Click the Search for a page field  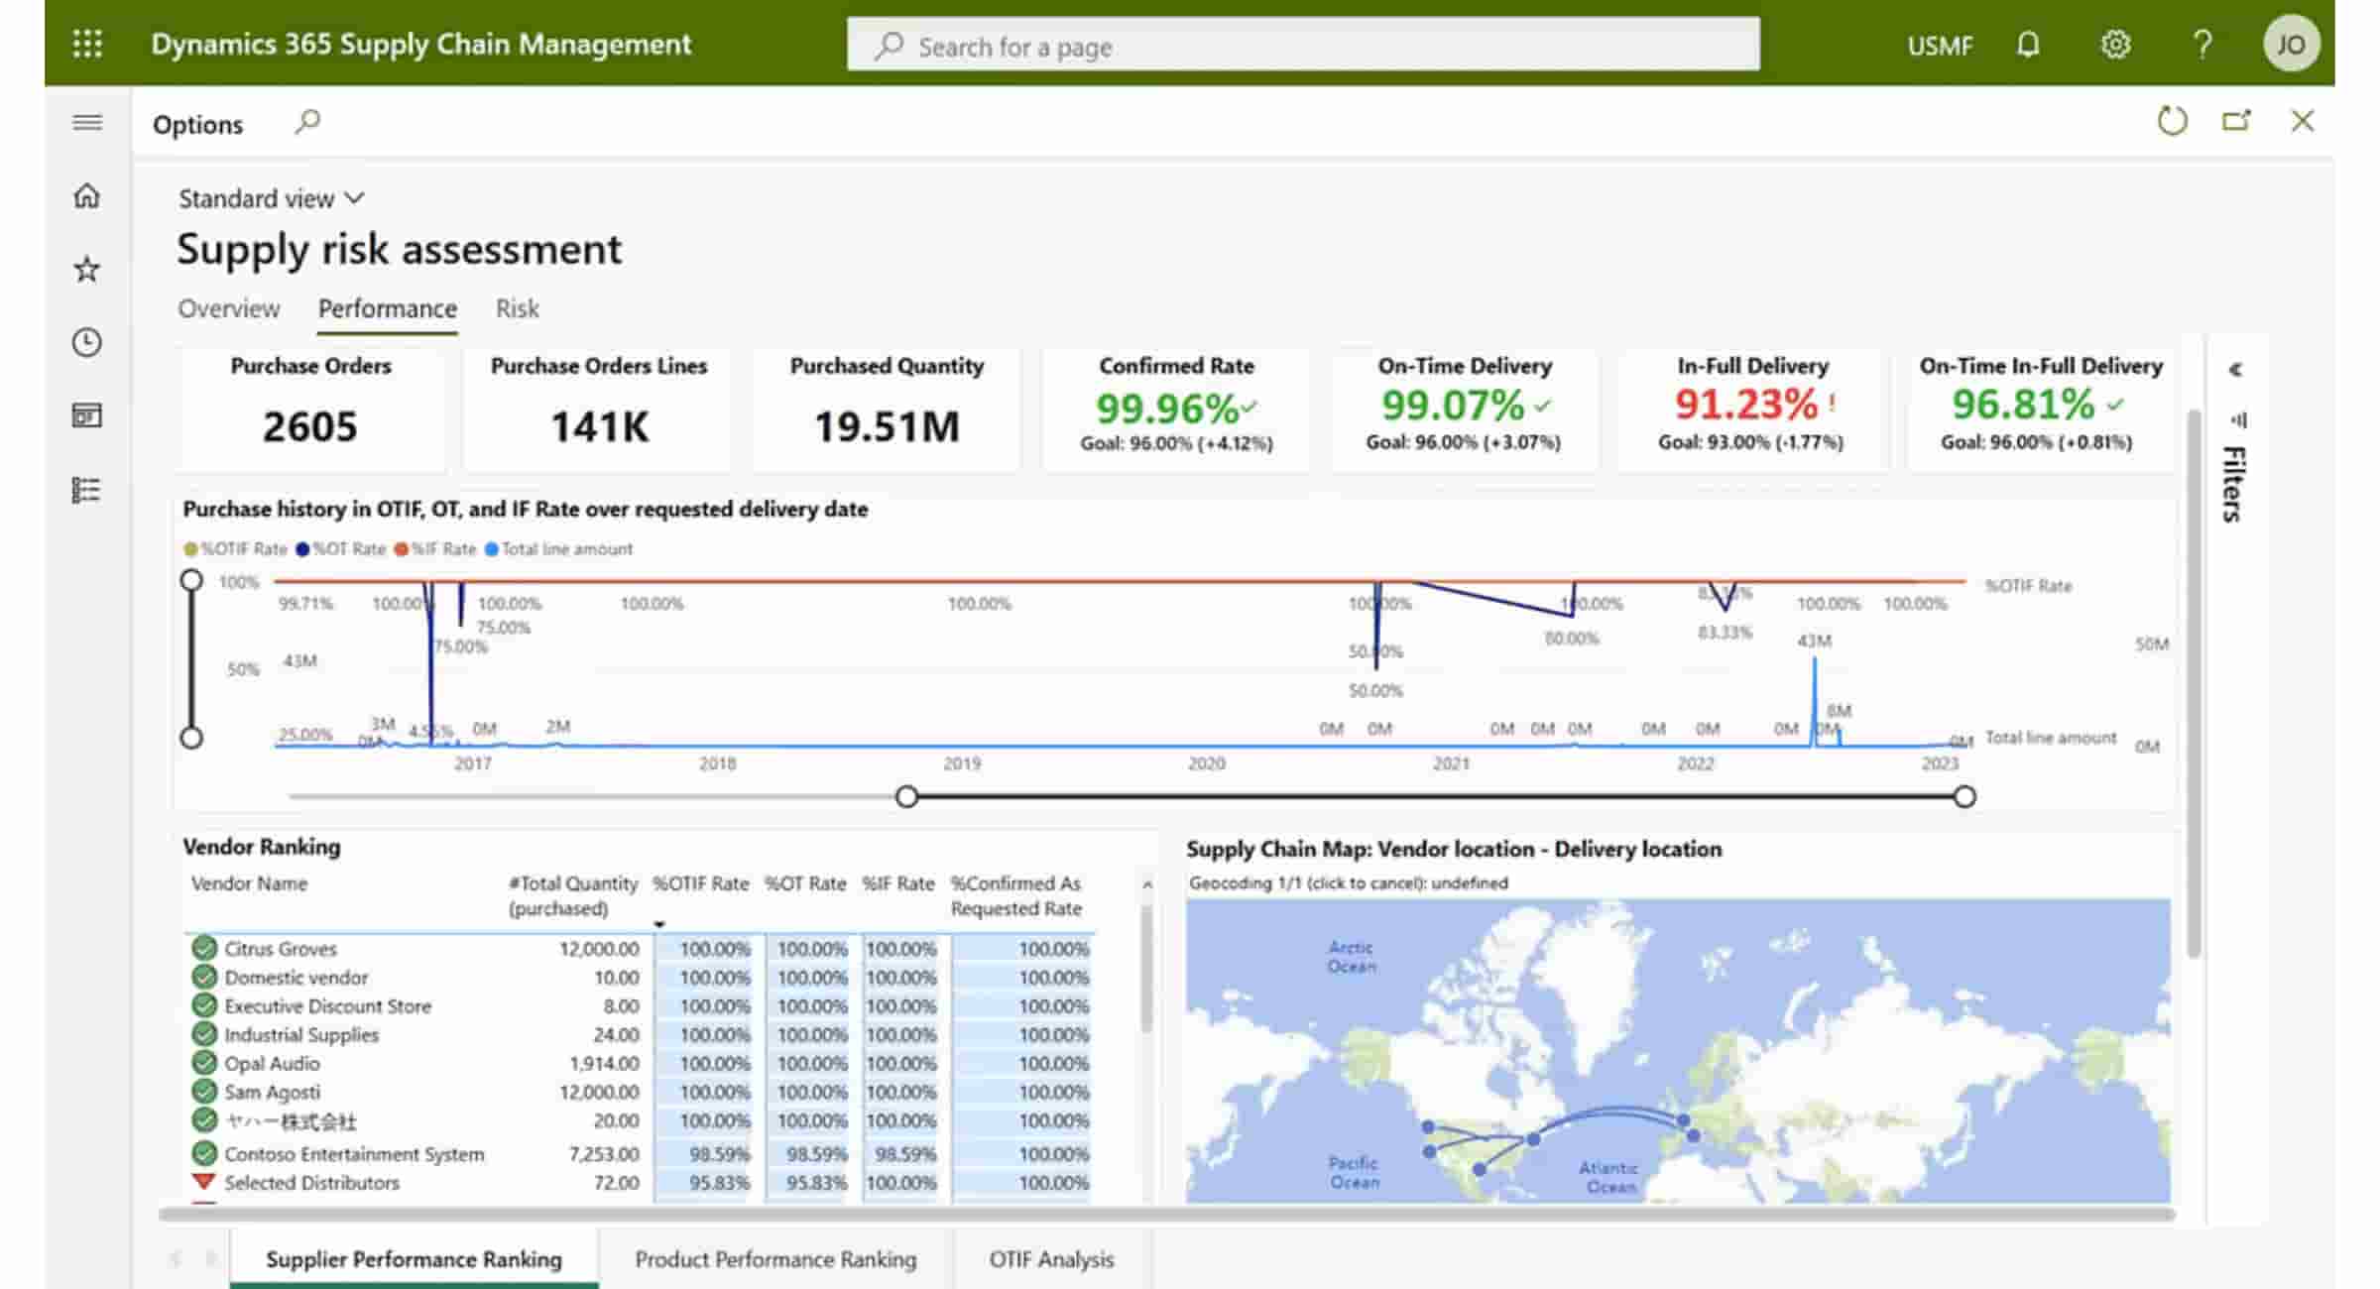click(1303, 45)
